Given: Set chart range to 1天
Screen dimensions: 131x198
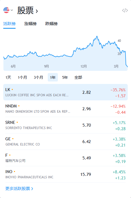Looking at the screenshot, I should [x=8, y=77].
